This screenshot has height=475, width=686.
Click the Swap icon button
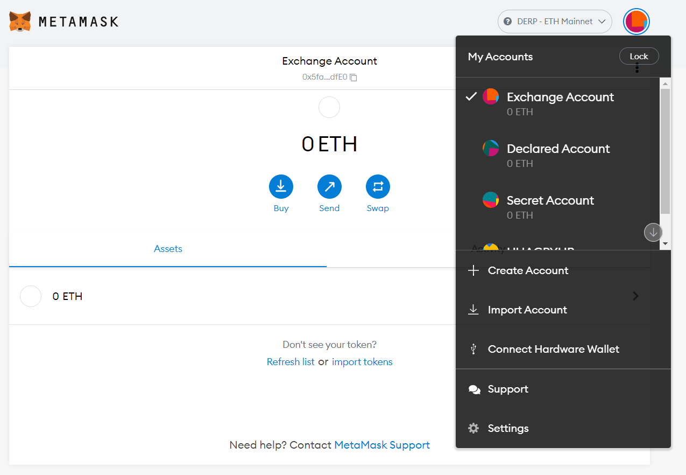click(378, 187)
